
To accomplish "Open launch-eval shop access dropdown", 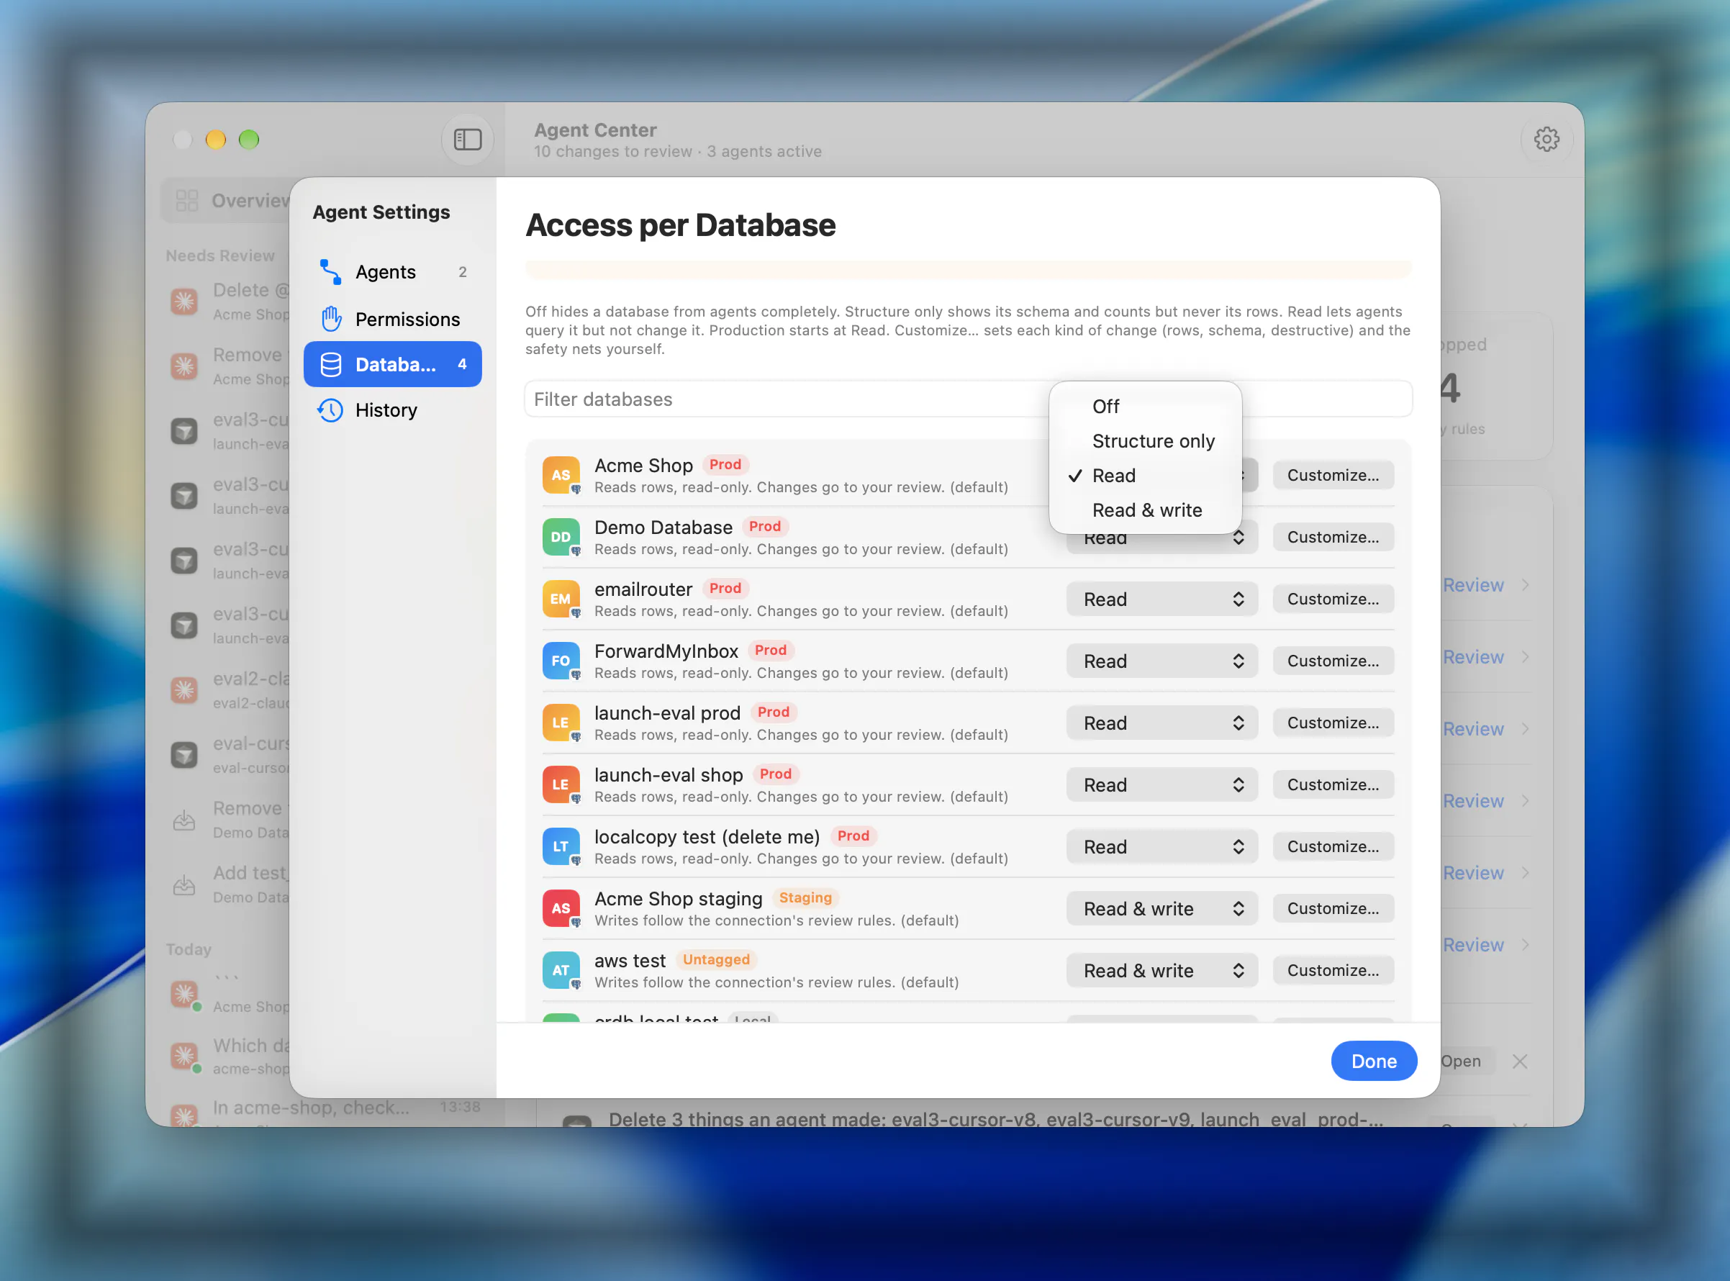I will [x=1161, y=784].
